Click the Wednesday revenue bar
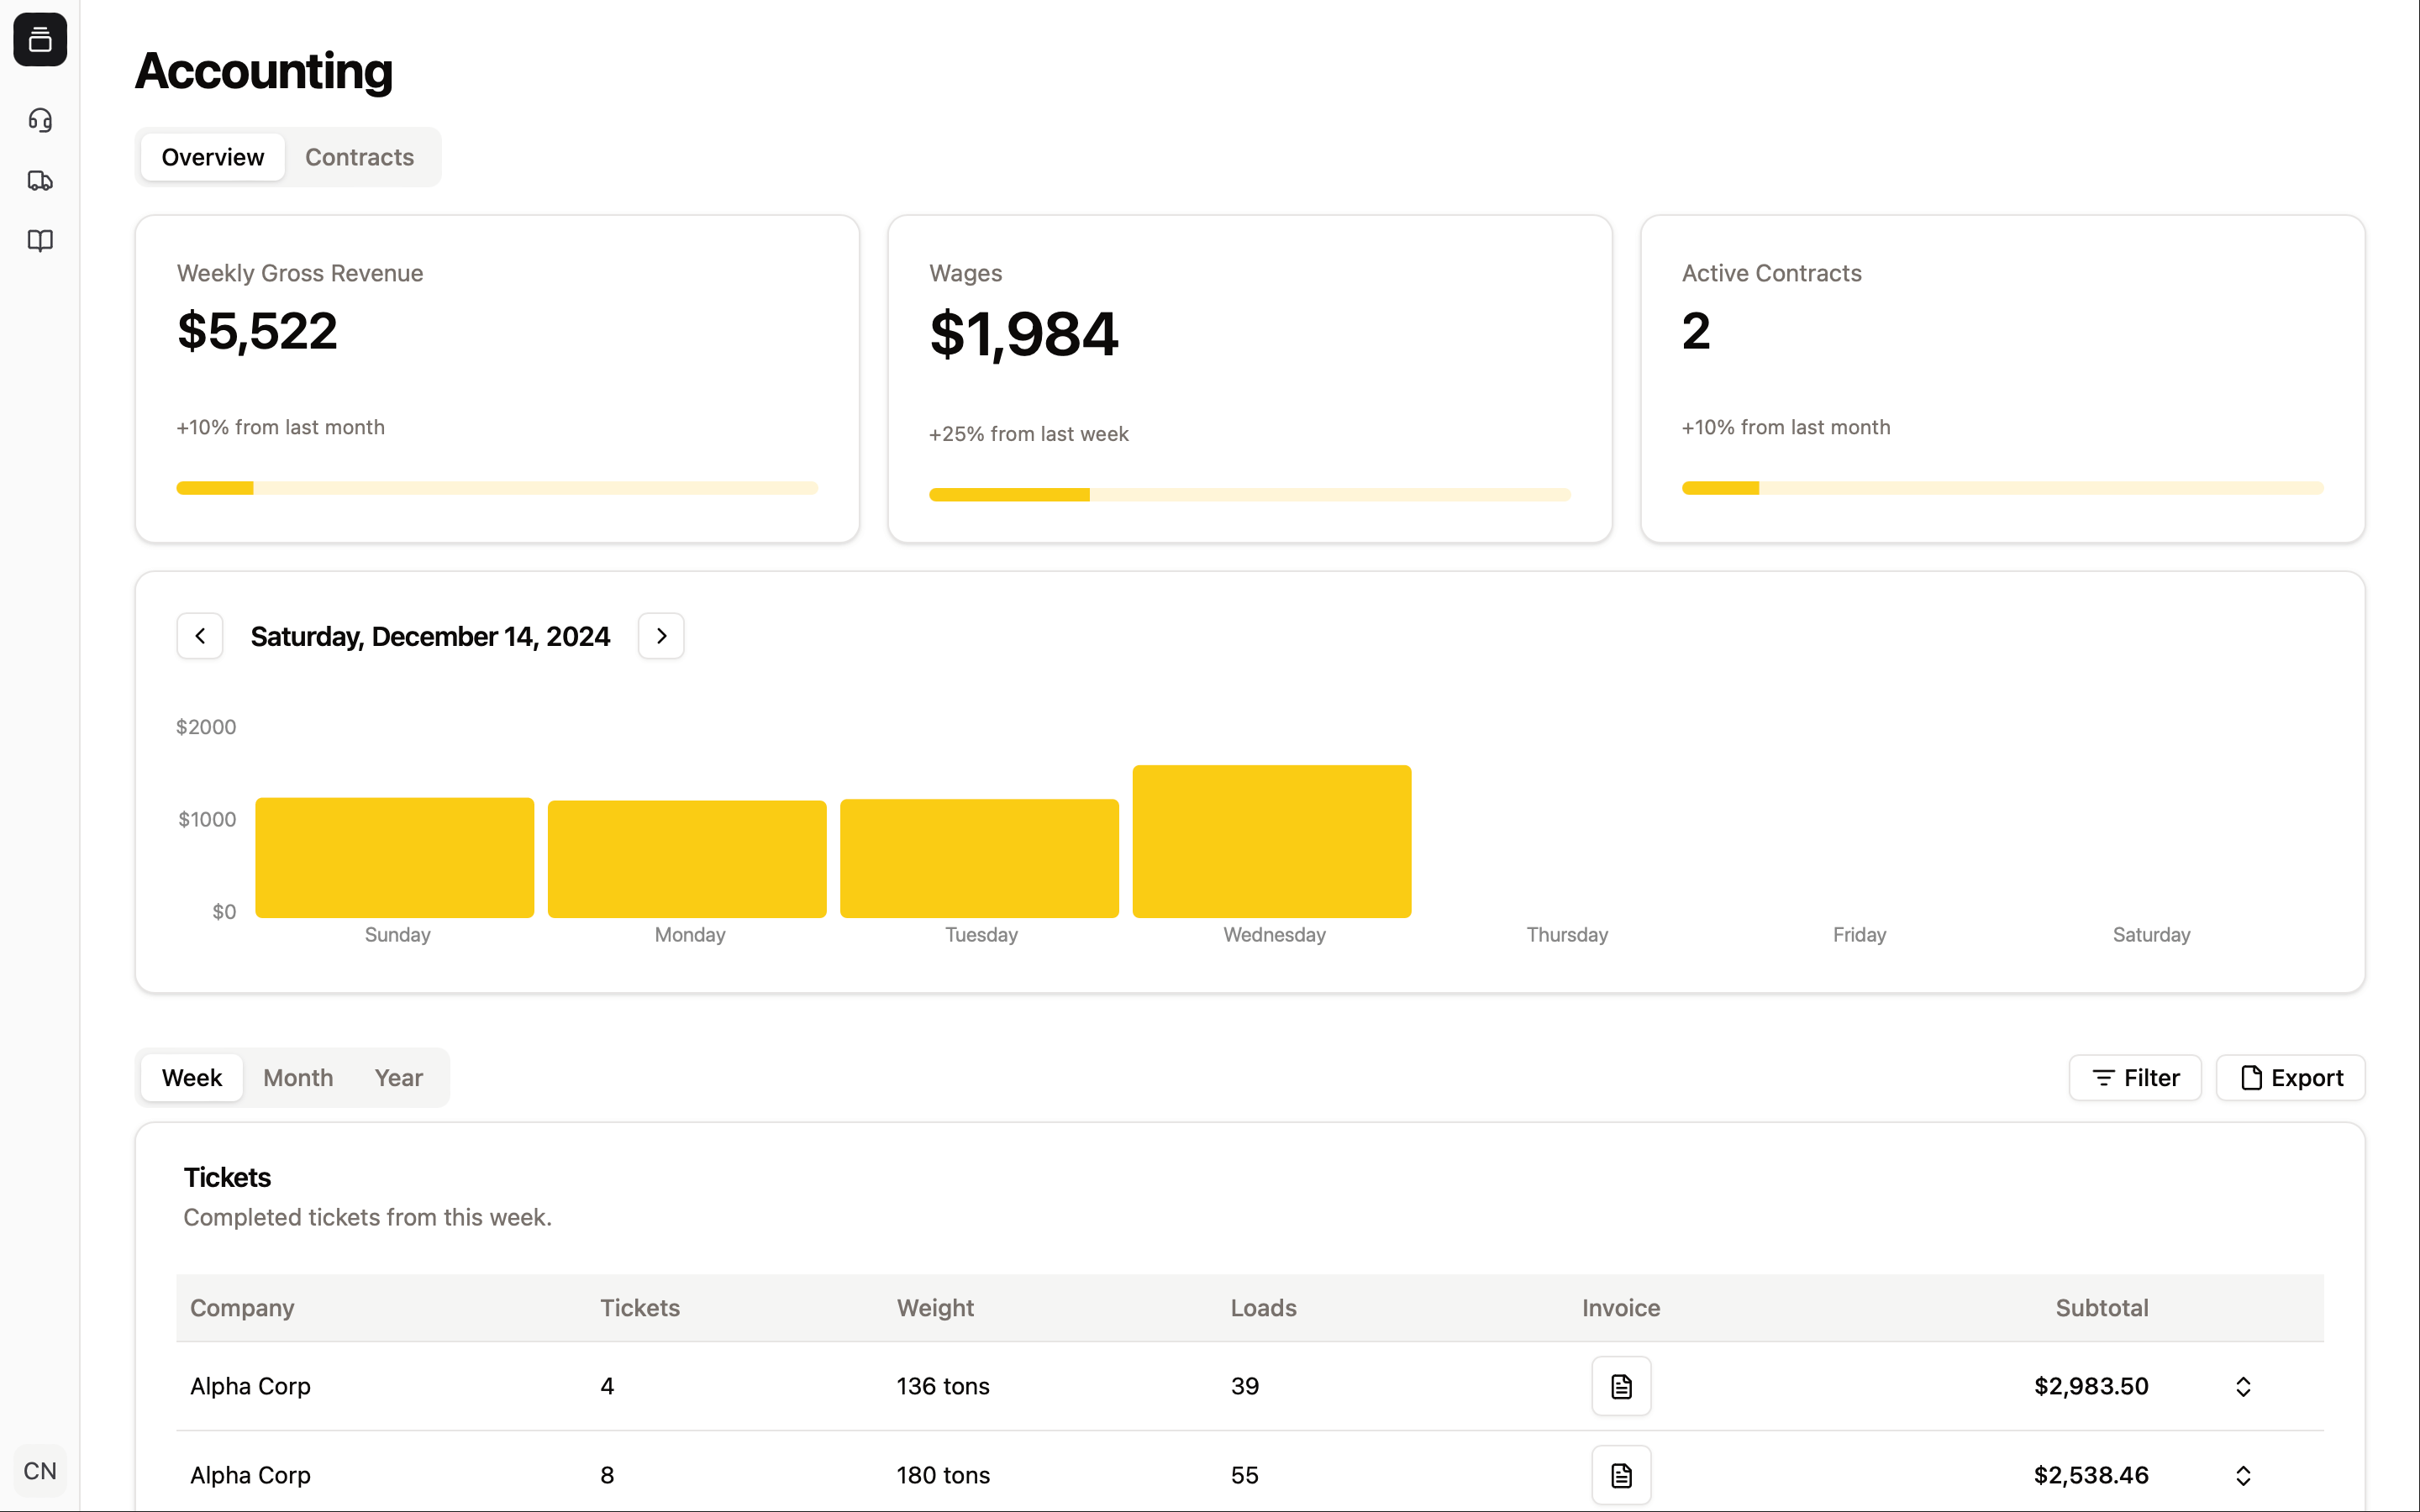The height and width of the screenshot is (1512, 2420). (x=1272, y=842)
